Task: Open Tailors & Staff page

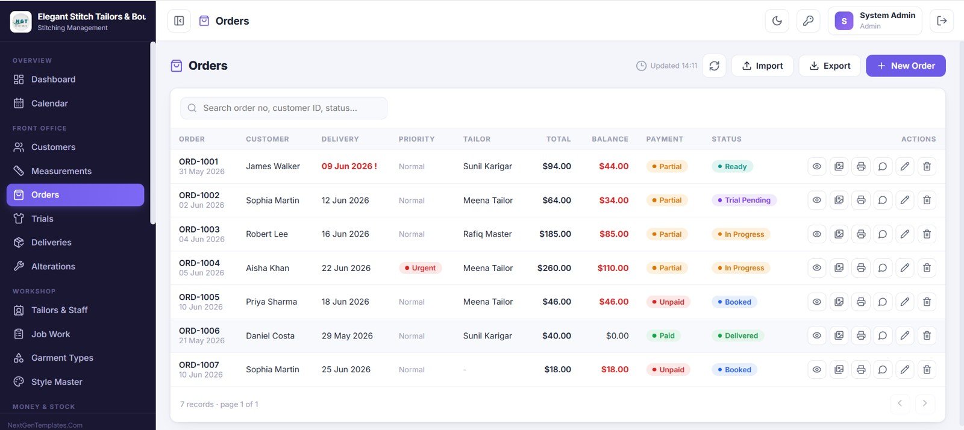Action: point(75,310)
